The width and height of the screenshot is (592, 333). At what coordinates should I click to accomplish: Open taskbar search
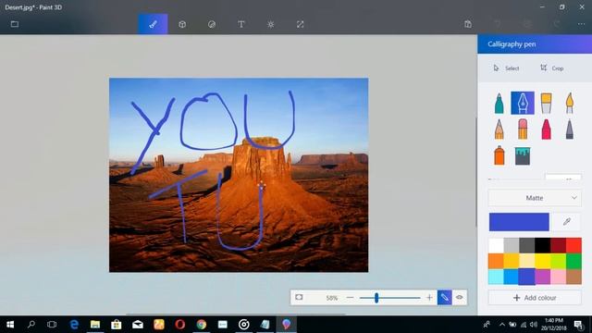point(31,325)
